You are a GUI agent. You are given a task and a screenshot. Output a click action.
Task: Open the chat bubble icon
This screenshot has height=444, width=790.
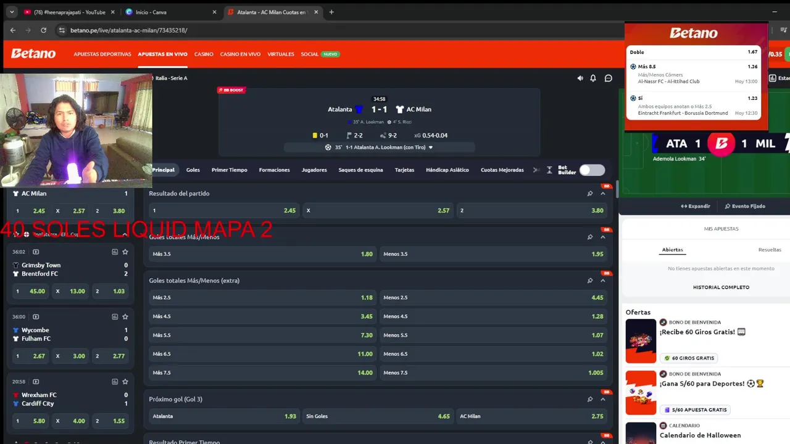(609, 78)
